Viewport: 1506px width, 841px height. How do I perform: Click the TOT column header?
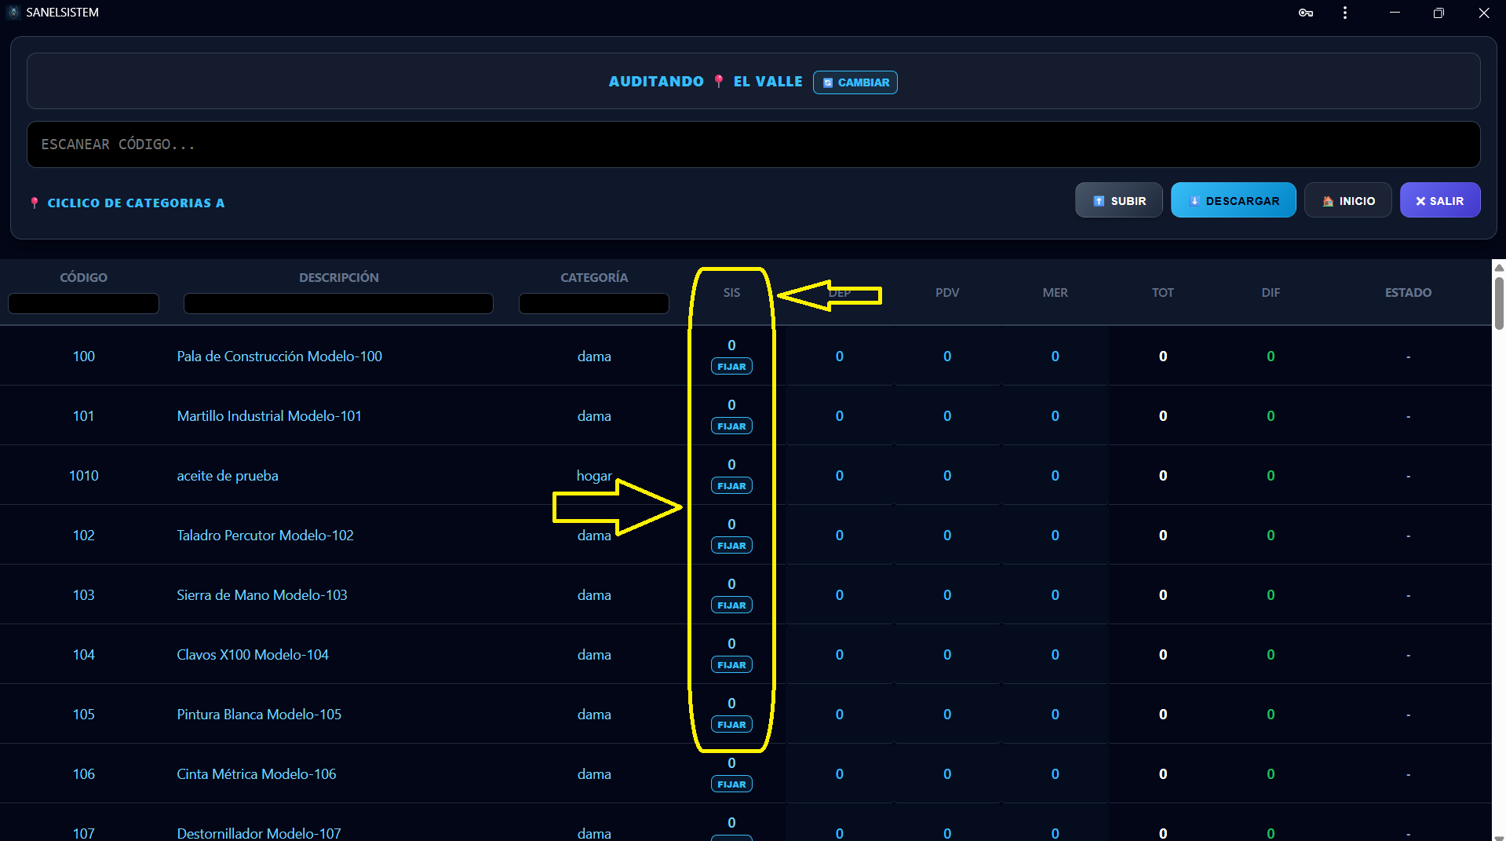1163,292
